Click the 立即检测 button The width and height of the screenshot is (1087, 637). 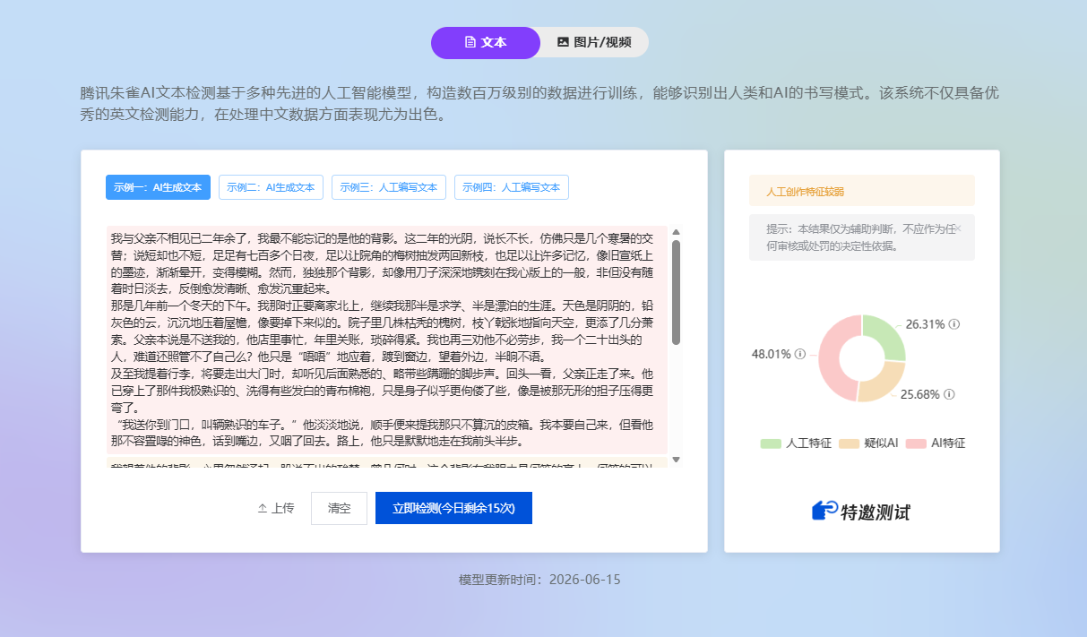click(x=453, y=508)
